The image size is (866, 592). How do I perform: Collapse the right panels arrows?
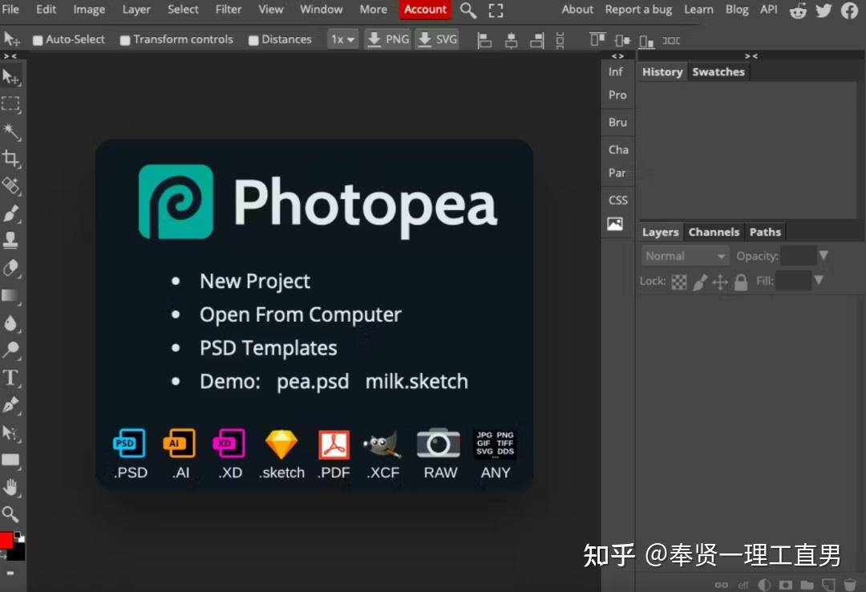click(751, 56)
